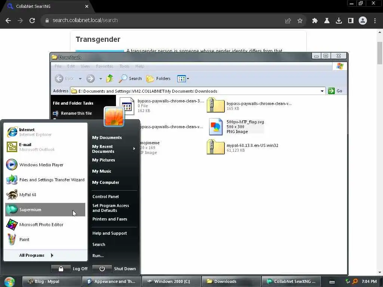Viewport: 383px width, 287px height.
Task: Open MyPal 68 raccoon icon
Action: pyautogui.click(x=12, y=195)
